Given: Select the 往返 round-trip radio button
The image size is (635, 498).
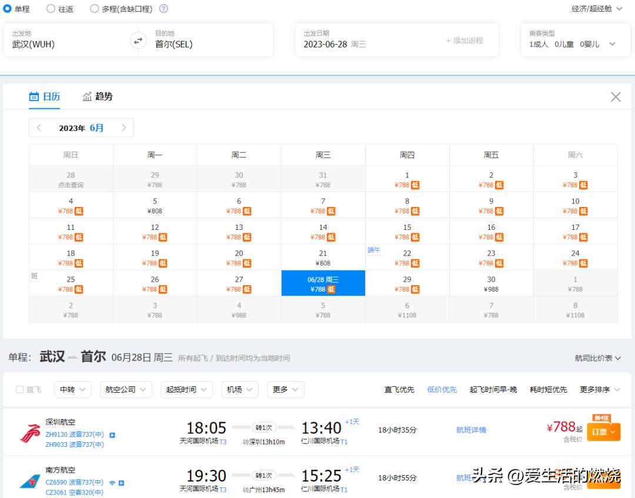Looking at the screenshot, I should tap(51, 8).
